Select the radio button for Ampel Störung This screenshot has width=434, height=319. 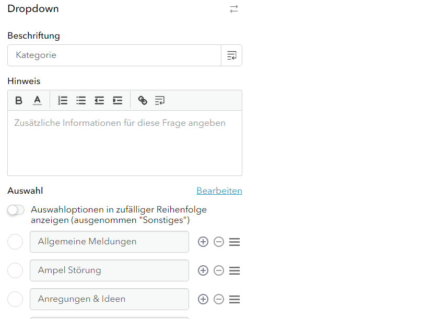pyautogui.click(x=15, y=270)
